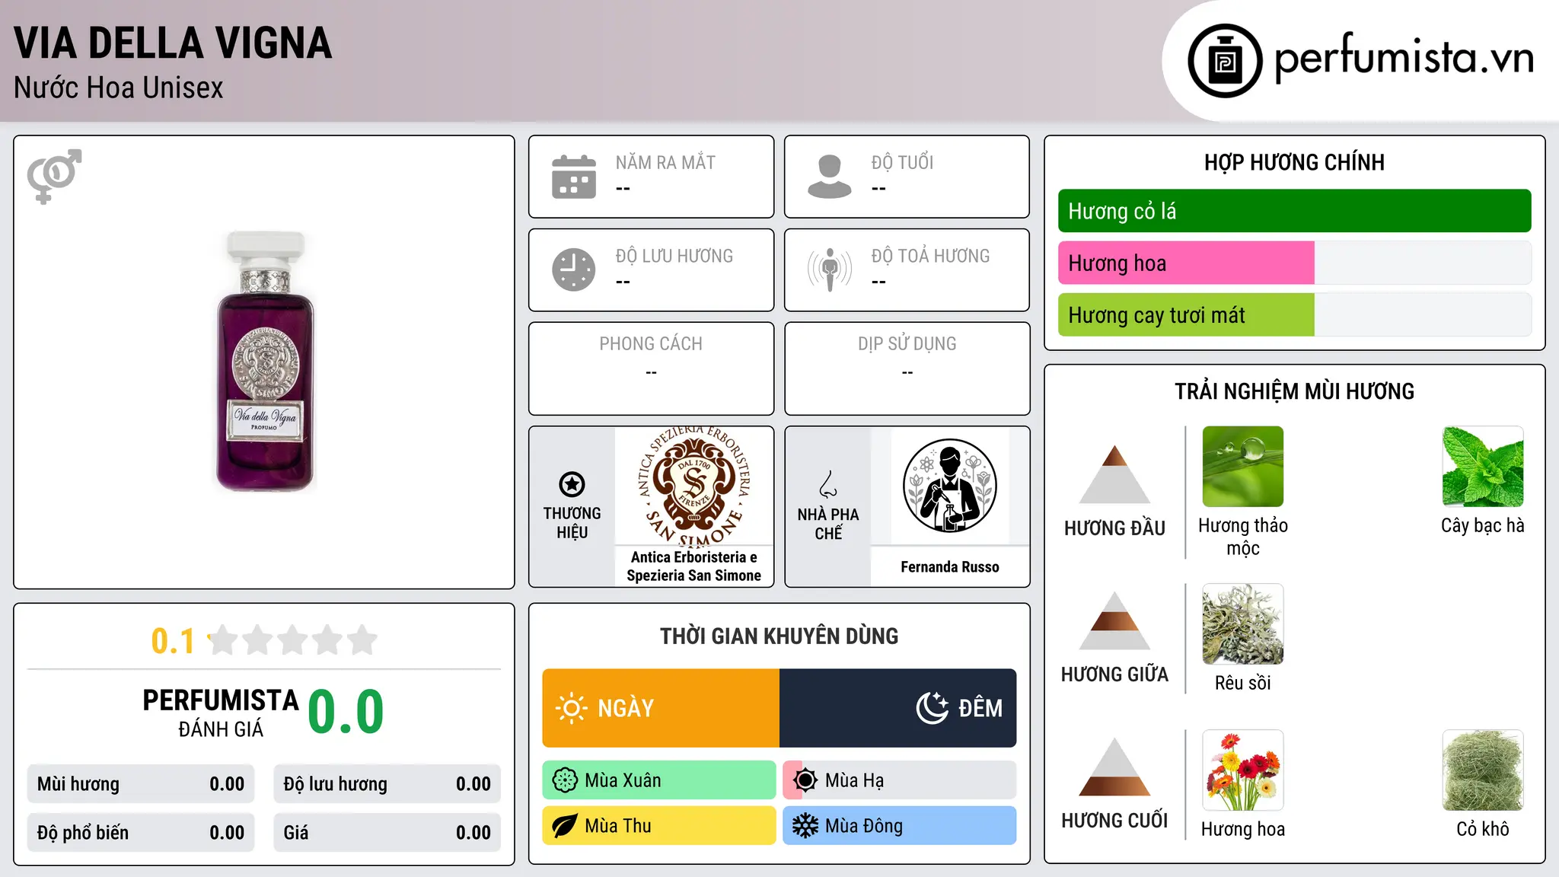Click the Fernanda Russo perfumer name
Screen dimensions: 1559x877
950,567
